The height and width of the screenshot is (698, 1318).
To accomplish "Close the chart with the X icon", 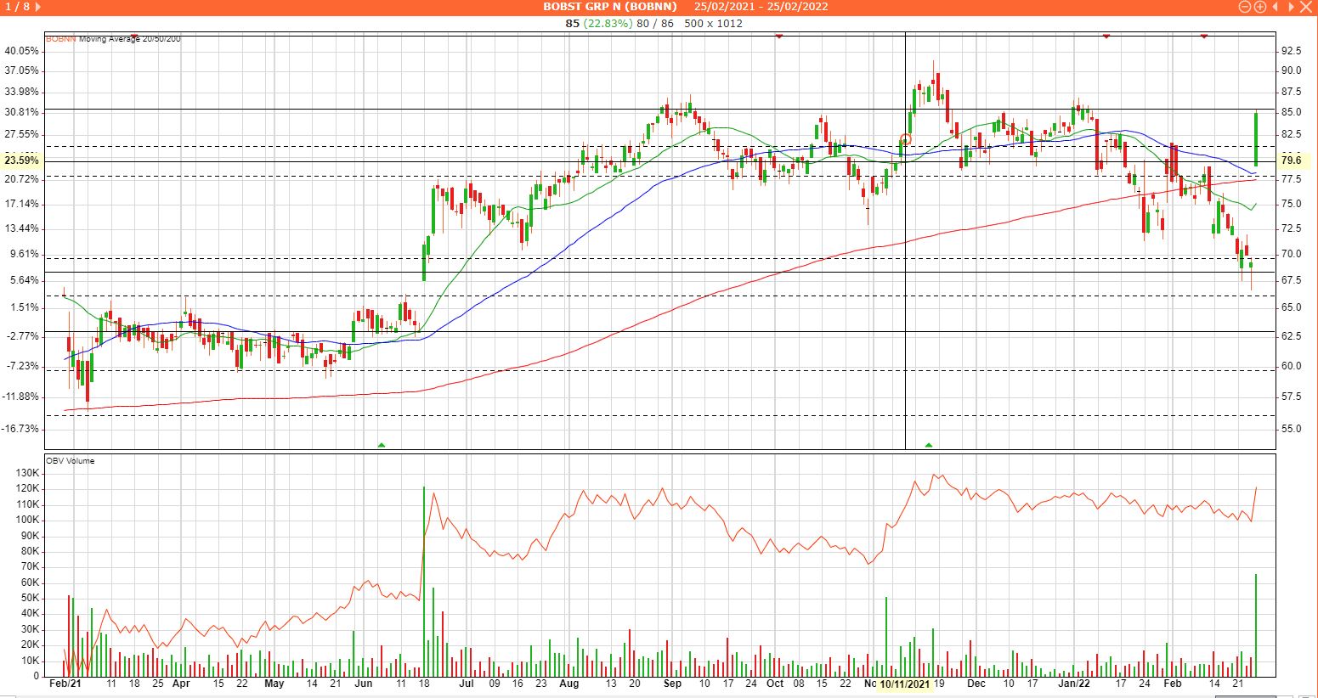I will [1307, 7].
